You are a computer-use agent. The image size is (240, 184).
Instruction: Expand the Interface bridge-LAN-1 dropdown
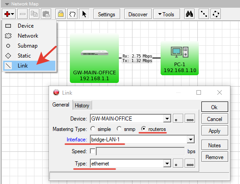click(x=191, y=139)
